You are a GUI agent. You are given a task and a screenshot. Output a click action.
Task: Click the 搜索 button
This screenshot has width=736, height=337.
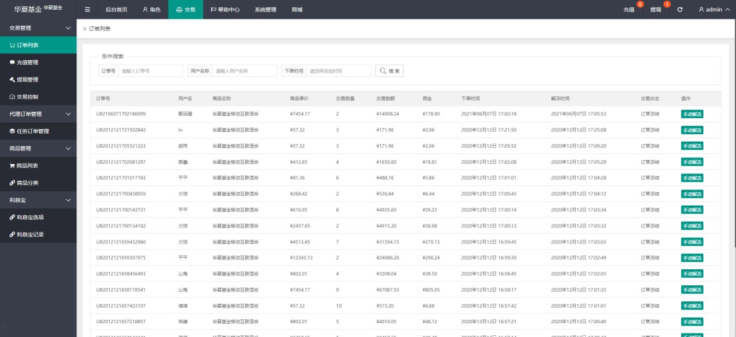[390, 71]
